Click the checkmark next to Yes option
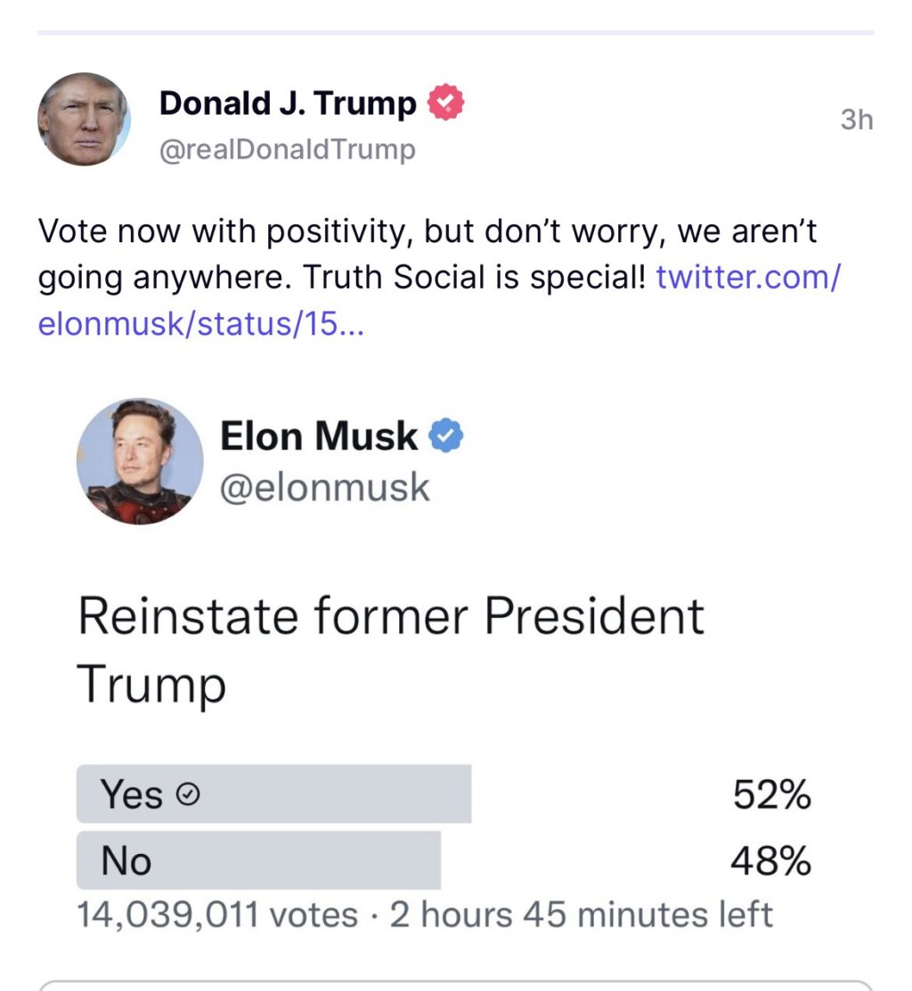The width and height of the screenshot is (912, 991). coord(186,794)
